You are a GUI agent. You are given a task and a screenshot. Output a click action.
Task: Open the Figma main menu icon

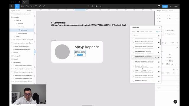(12, 6)
